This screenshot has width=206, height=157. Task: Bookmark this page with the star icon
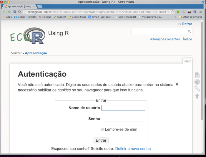point(172,12)
